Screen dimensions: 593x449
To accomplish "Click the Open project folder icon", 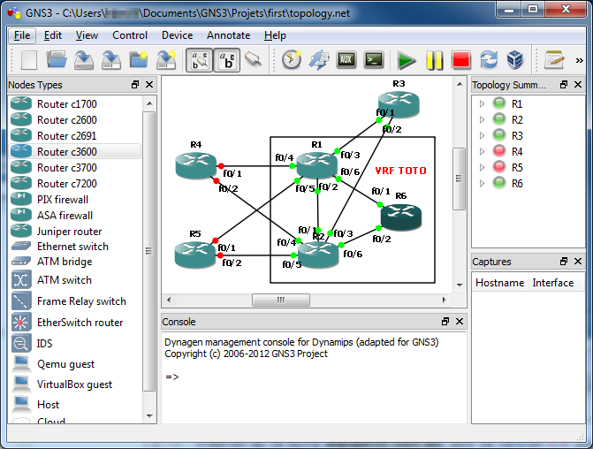I will (57, 60).
